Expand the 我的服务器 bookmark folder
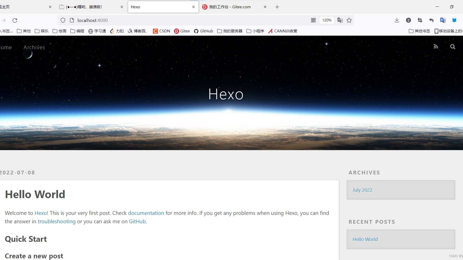 230,31
